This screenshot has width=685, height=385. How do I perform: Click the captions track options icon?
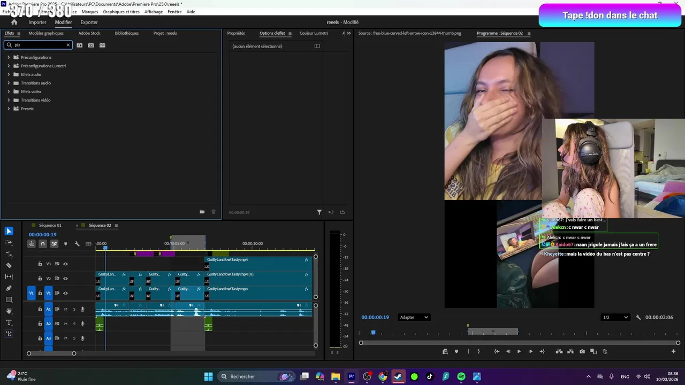point(88,244)
